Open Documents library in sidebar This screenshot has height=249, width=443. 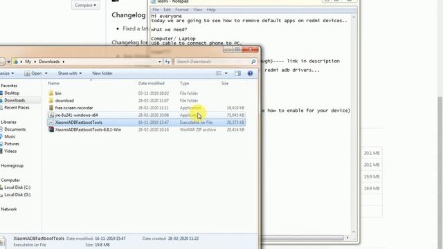click(x=15, y=129)
